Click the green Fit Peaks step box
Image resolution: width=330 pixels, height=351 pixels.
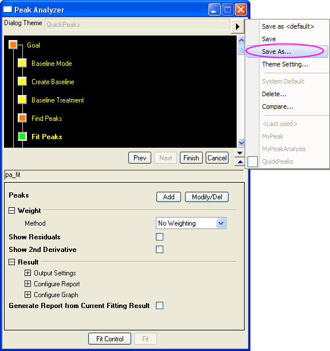(x=22, y=136)
